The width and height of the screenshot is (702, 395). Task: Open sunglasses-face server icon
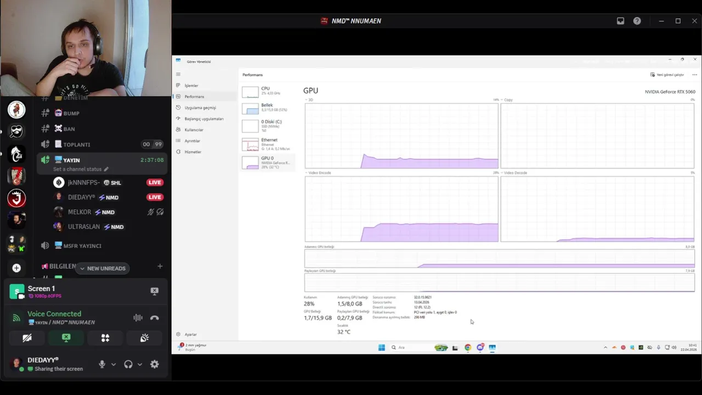(x=16, y=132)
